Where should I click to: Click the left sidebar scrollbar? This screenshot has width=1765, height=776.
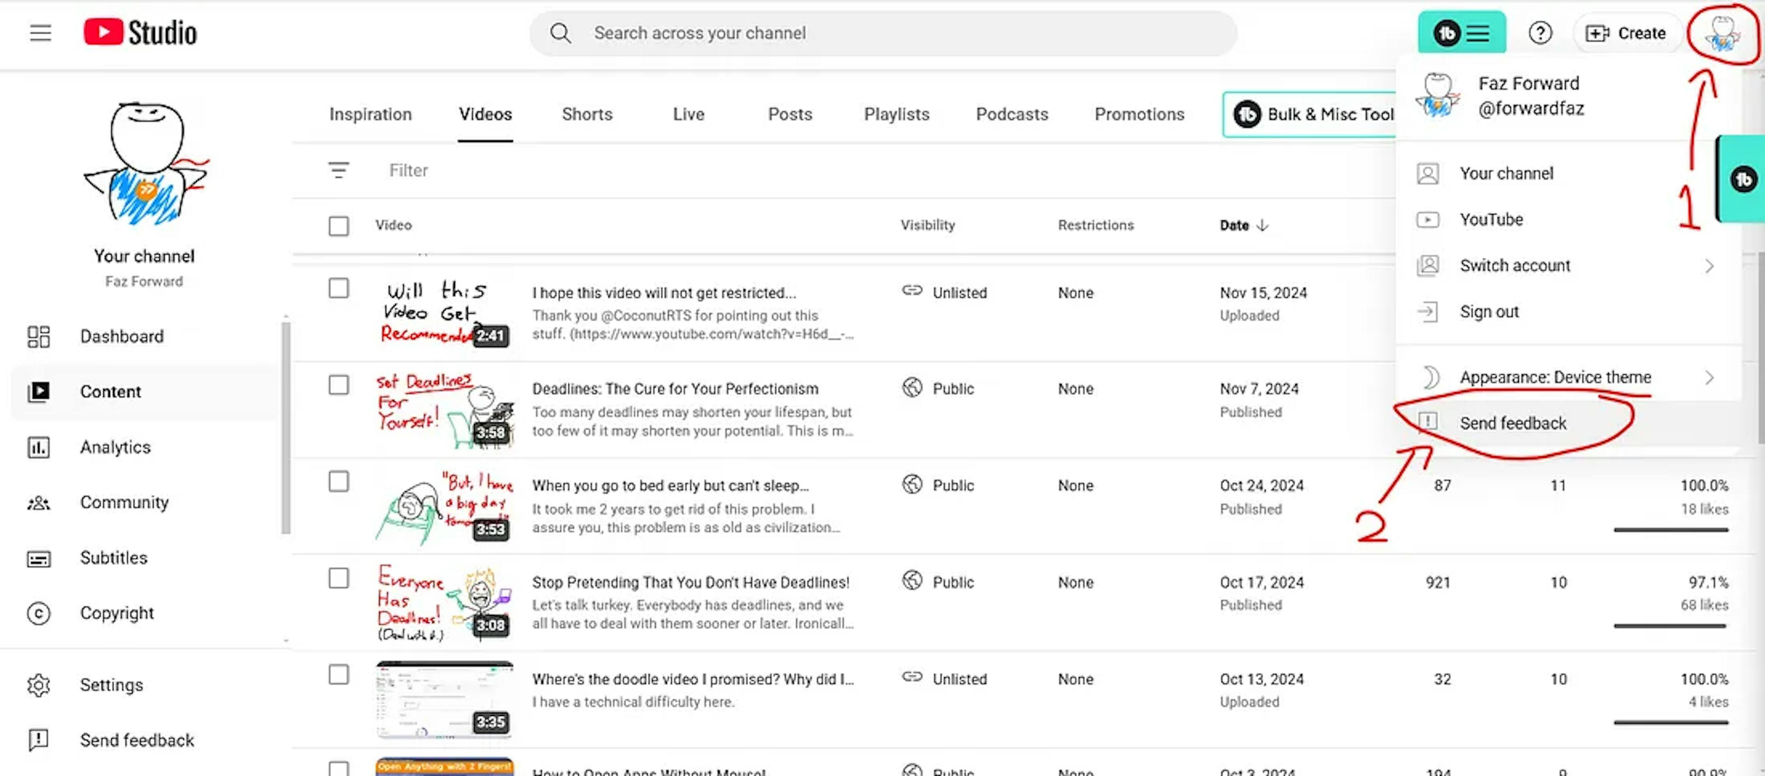(286, 427)
